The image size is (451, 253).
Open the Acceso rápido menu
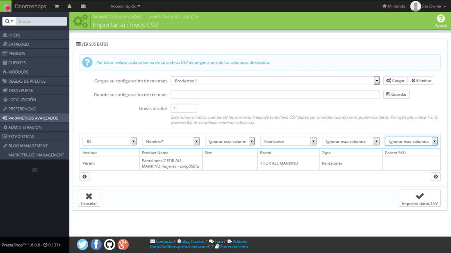coord(125,6)
